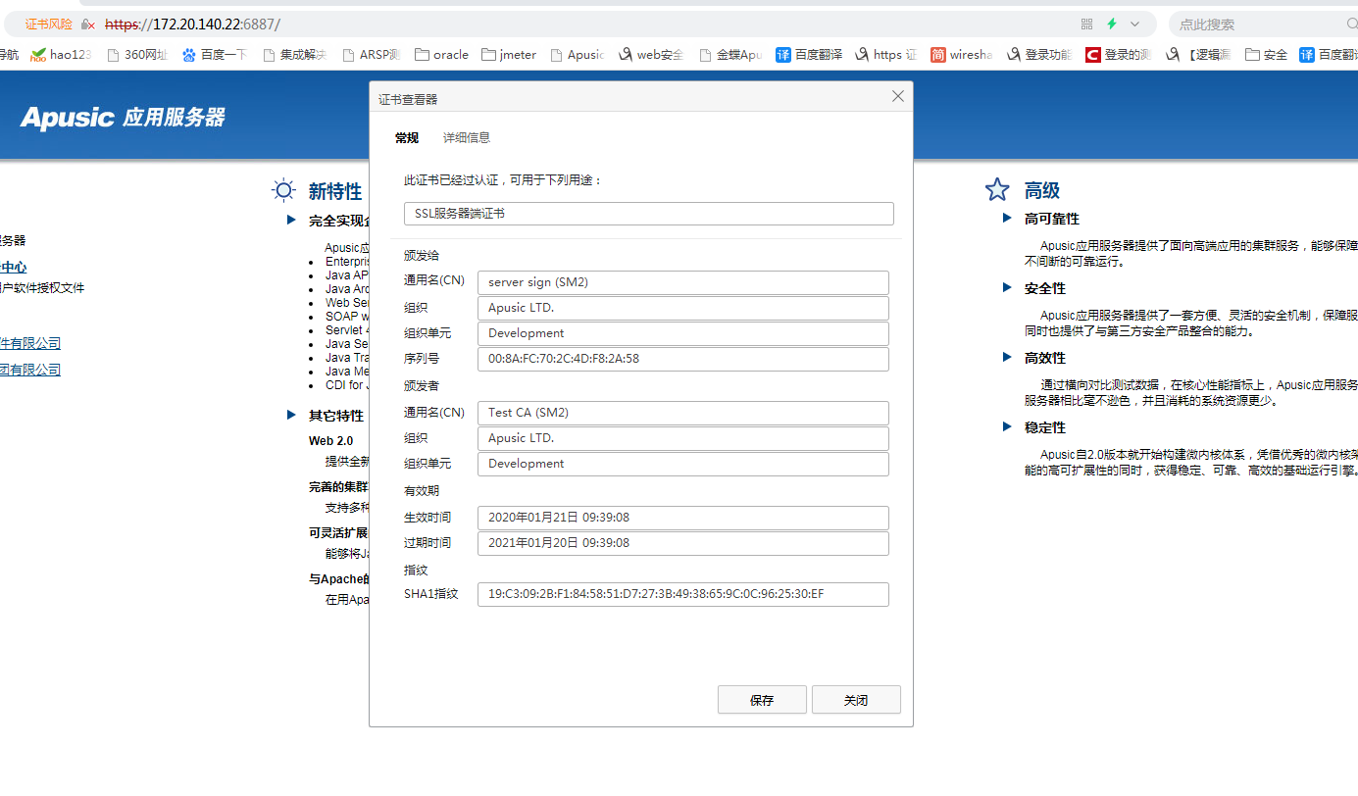The height and width of the screenshot is (796, 1358).
Task: Close the certificate viewer dialog
Action: pyautogui.click(x=897, y=96)
